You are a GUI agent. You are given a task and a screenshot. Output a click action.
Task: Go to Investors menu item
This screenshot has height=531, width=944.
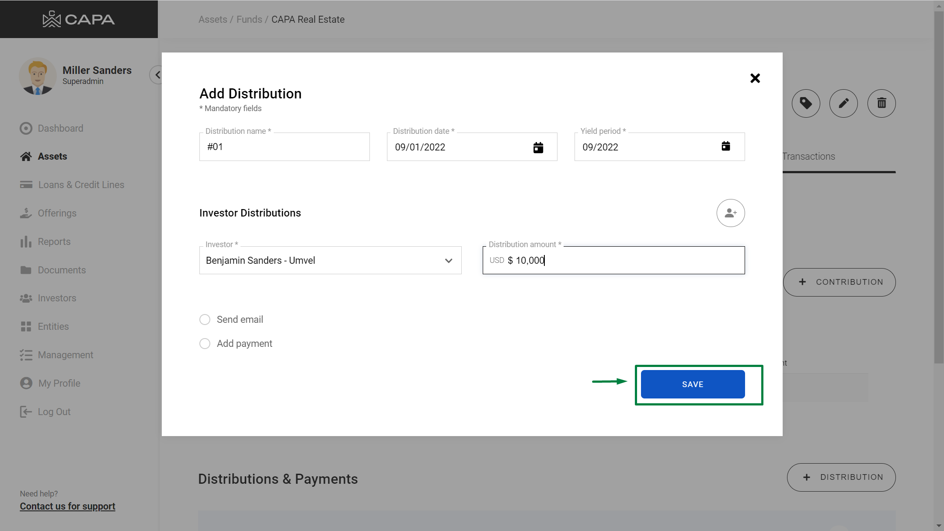click(57, 298)
